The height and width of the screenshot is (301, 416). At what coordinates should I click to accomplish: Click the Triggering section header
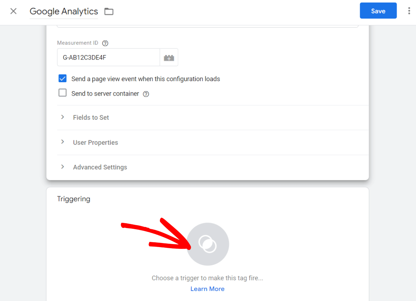[x=73, y=199]
